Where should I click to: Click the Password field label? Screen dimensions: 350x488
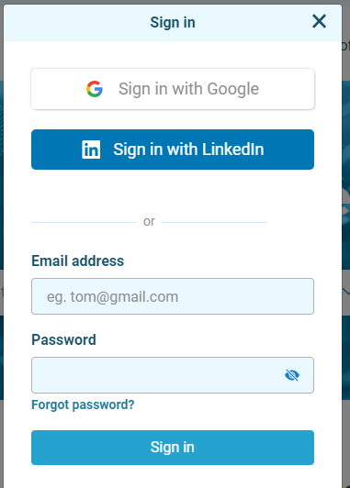point(63,339)
